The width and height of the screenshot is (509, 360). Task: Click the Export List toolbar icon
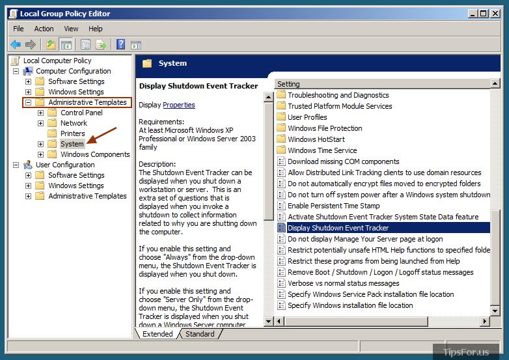[101, 44]
